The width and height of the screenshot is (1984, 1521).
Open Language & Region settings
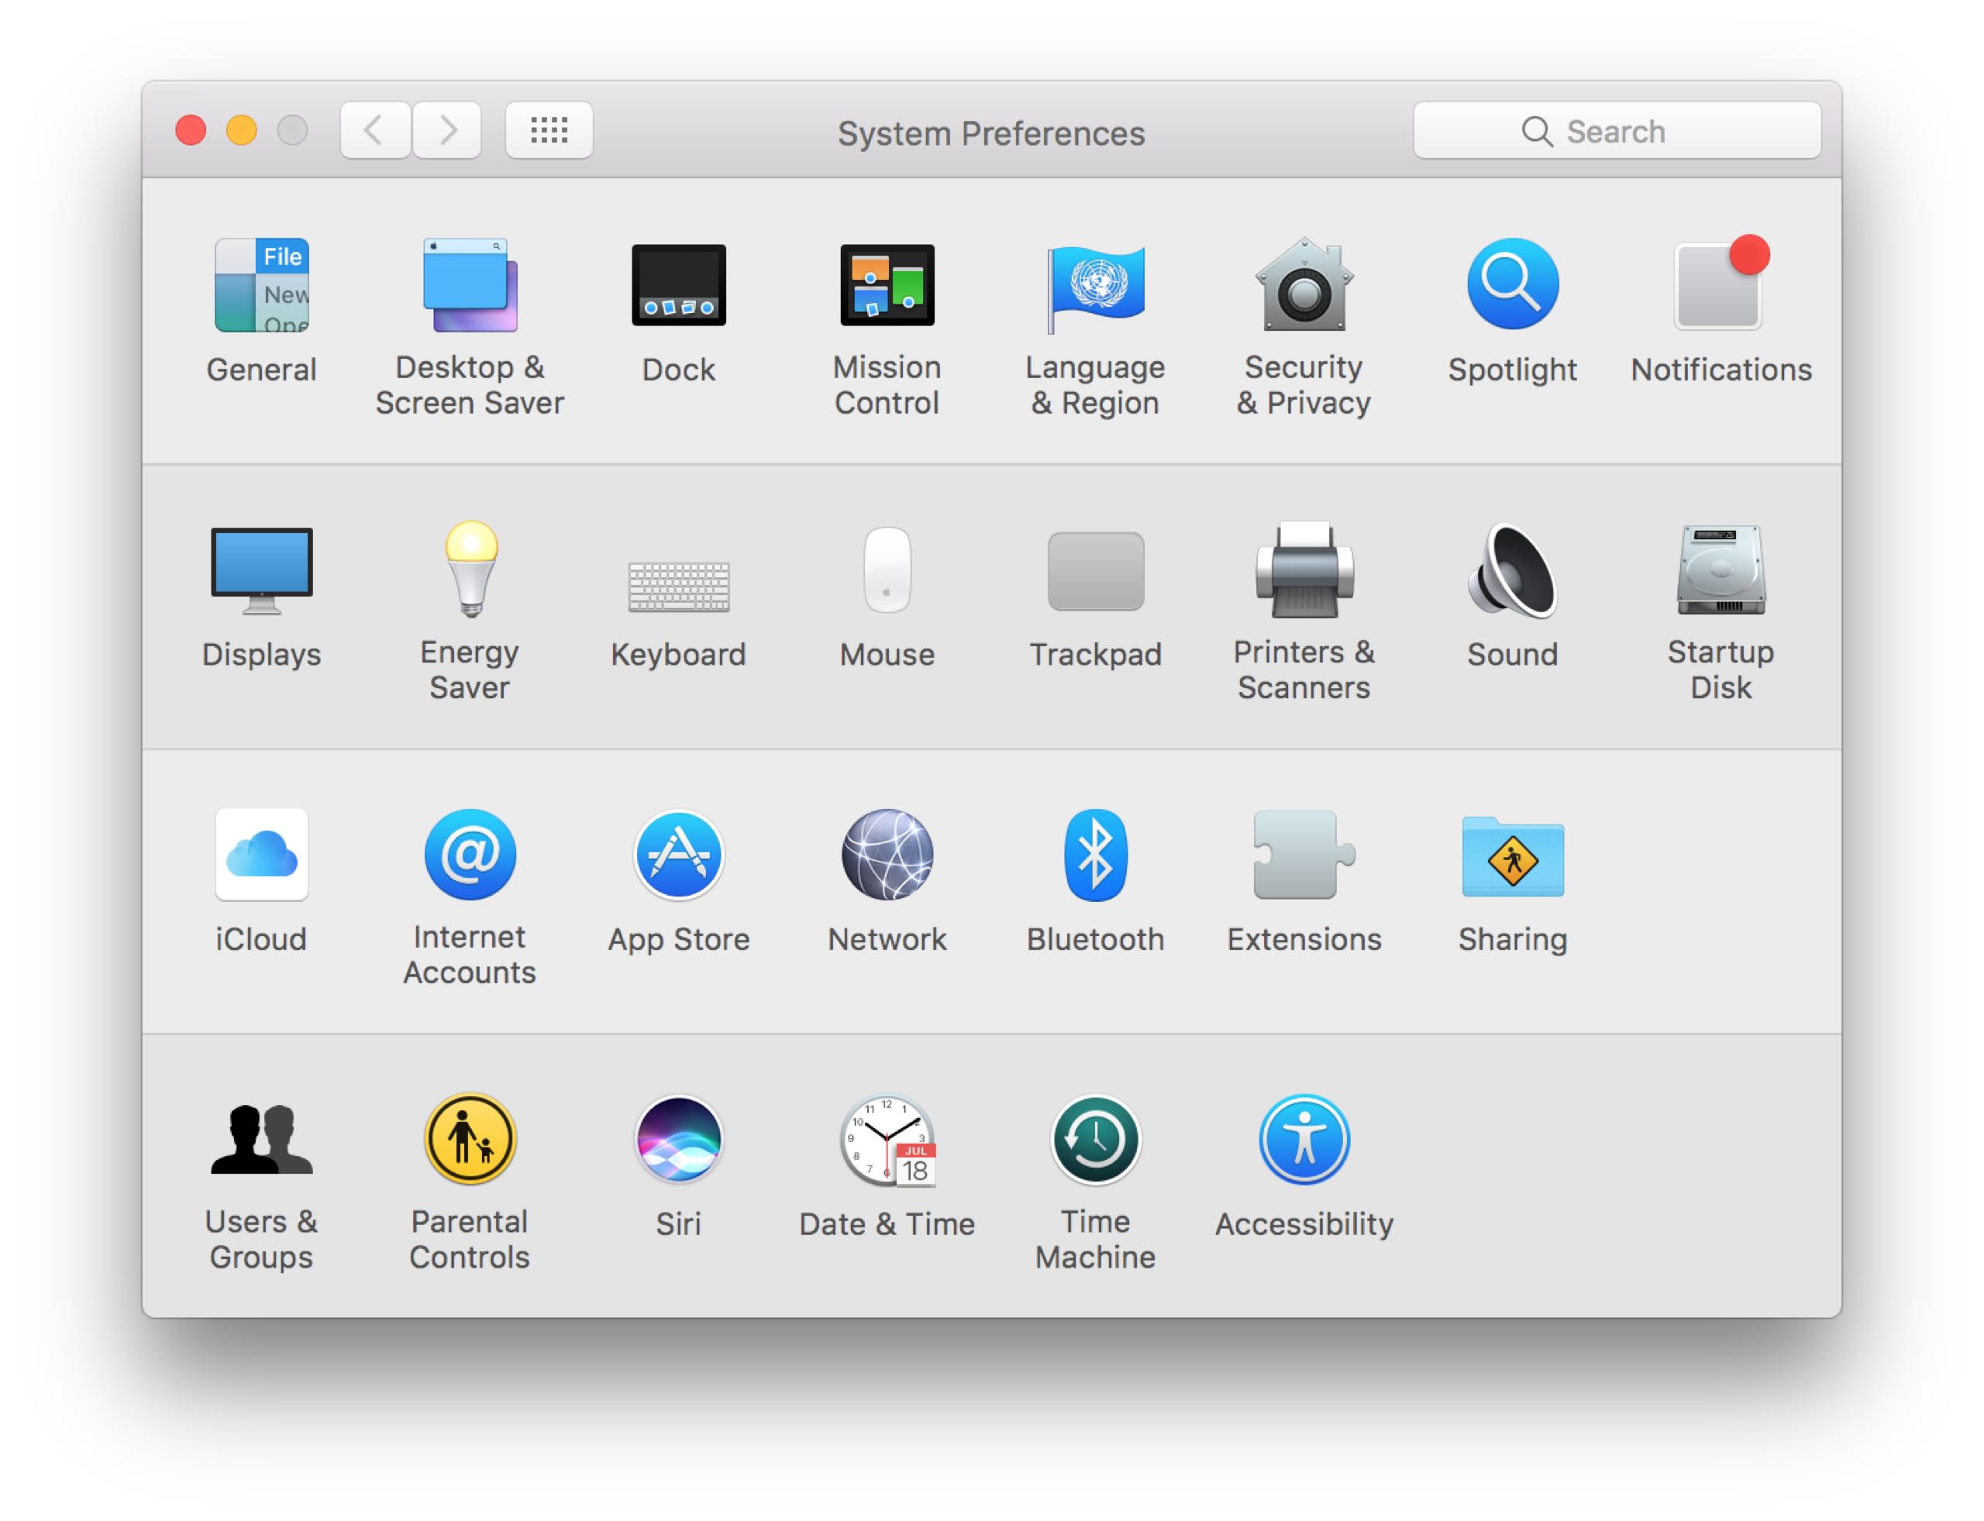(x=1095, y=286)
